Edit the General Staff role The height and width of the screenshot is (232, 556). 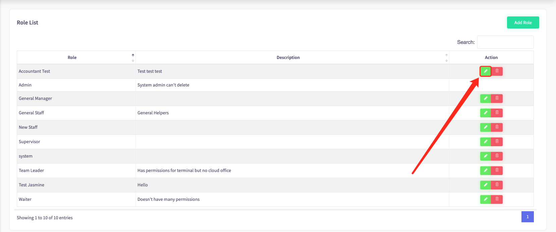point(485,113)
